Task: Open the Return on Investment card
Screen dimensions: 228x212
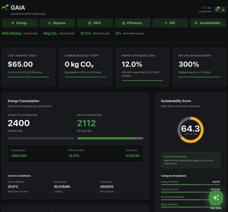Action: [x=199, y=67]
